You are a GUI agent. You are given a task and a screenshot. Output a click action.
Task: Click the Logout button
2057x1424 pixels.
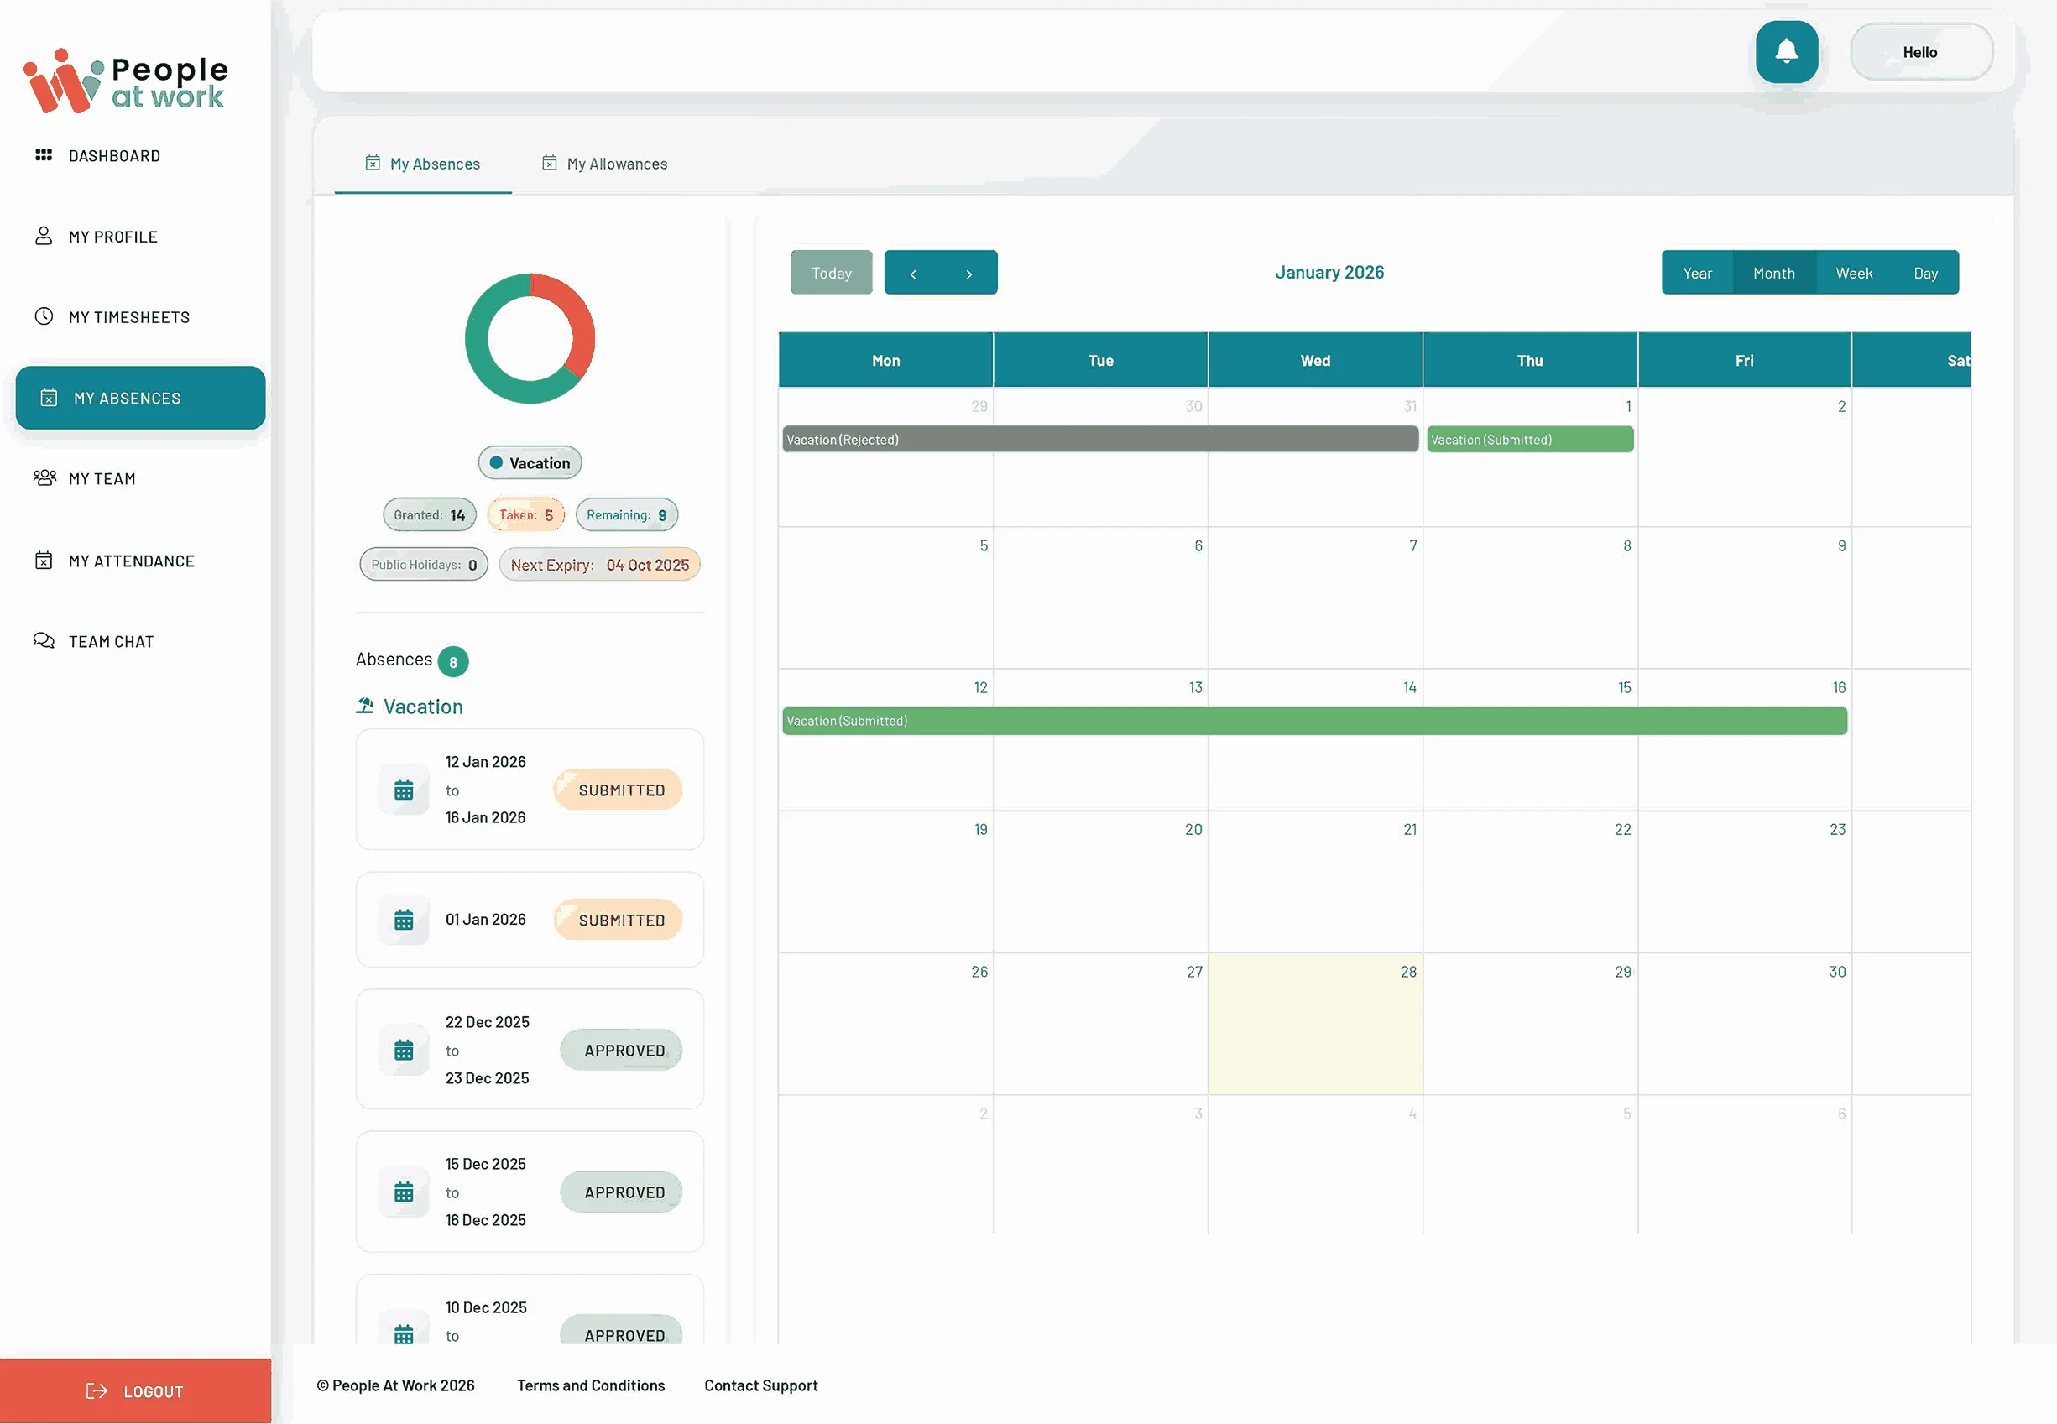click(136, 1390)
